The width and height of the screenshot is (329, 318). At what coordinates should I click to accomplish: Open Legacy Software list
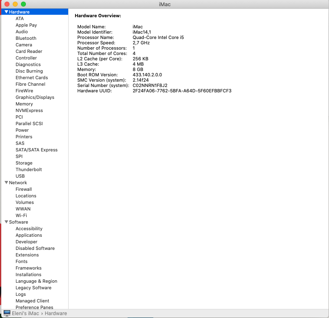tap(33, 288)
